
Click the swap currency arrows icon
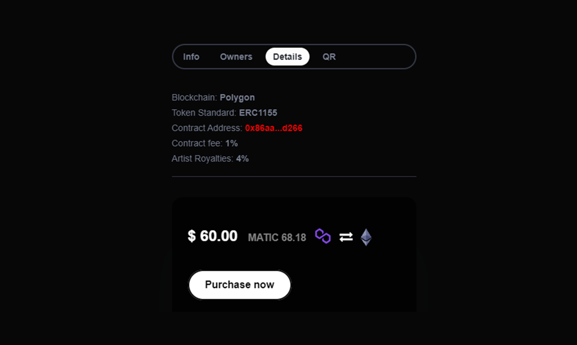click(346, 237)
